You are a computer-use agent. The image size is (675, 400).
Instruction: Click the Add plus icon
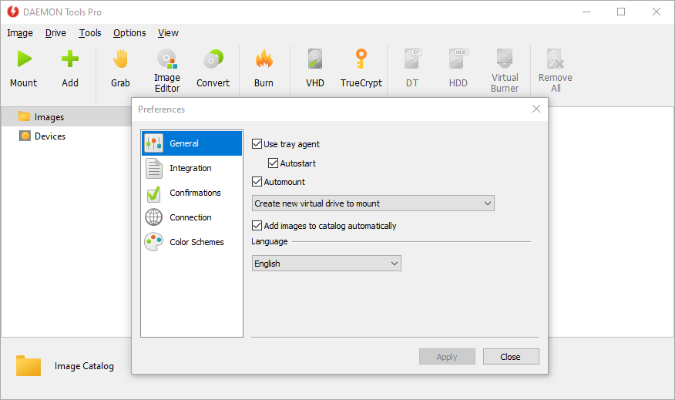click(x=70, y=59)
